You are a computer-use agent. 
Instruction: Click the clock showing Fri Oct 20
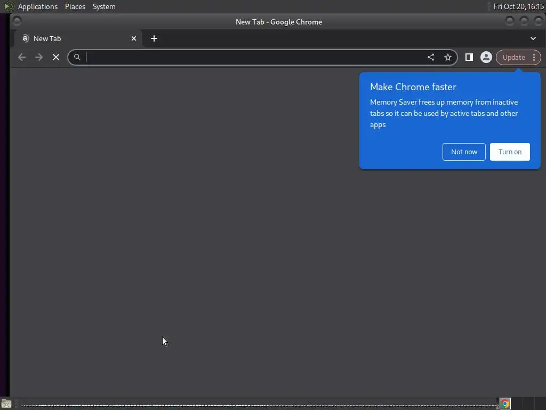[x=518, y=6]
